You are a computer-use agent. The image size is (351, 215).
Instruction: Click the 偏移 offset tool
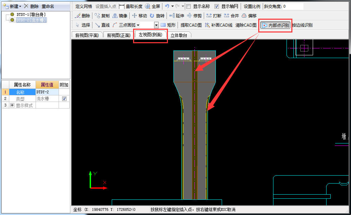pos(249,16)
